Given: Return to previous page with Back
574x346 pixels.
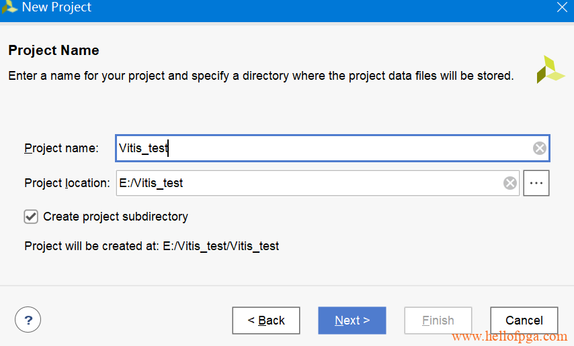Looking at the screenshot, I should (266, 321).
